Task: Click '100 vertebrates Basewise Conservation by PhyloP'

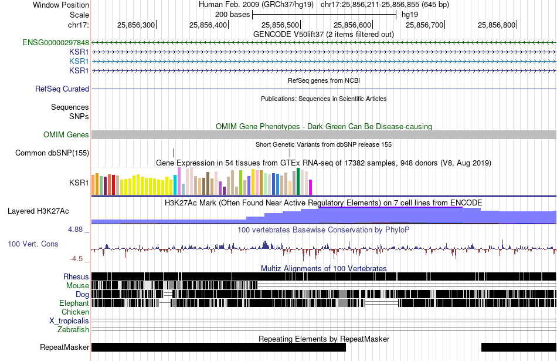Action: pyautogui.click(x=324, y=230)
